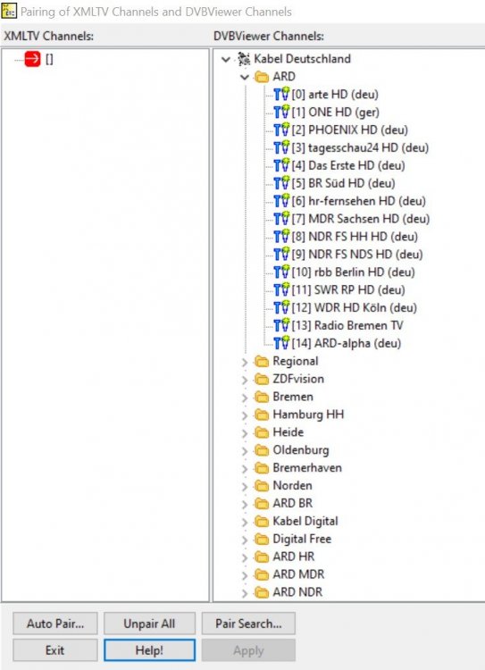Viewport: 485px width, 670px height.
Task: Select the ARD NDR folder label
Action: tap(297, 592)
